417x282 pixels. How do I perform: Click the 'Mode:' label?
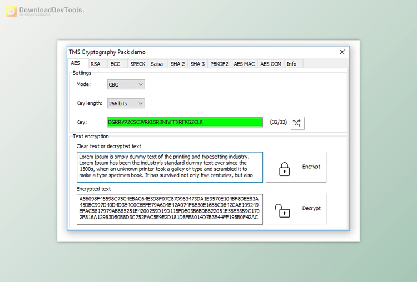tap(83, 84)
